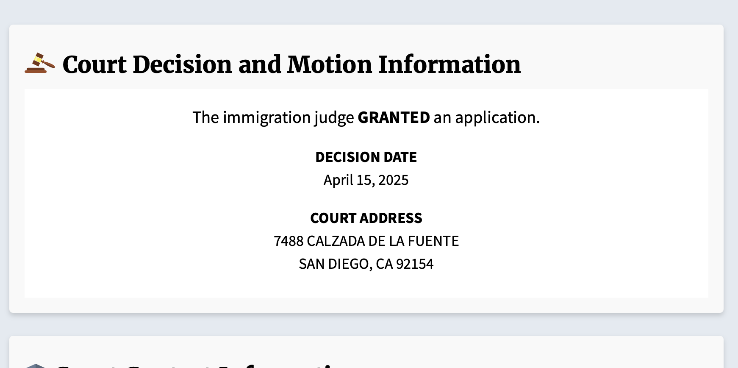Click the SAN DIEGO, CA 92154 line
This screenshot has width=738, height=368.
pos(366,264)
